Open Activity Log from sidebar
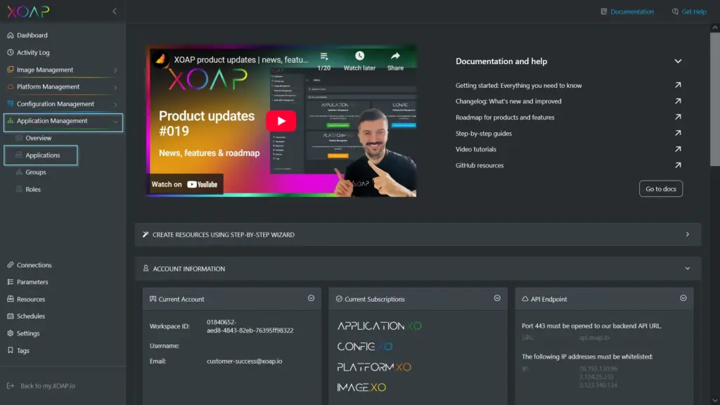This screenshot has width=720, height=405. click(33, 53)
